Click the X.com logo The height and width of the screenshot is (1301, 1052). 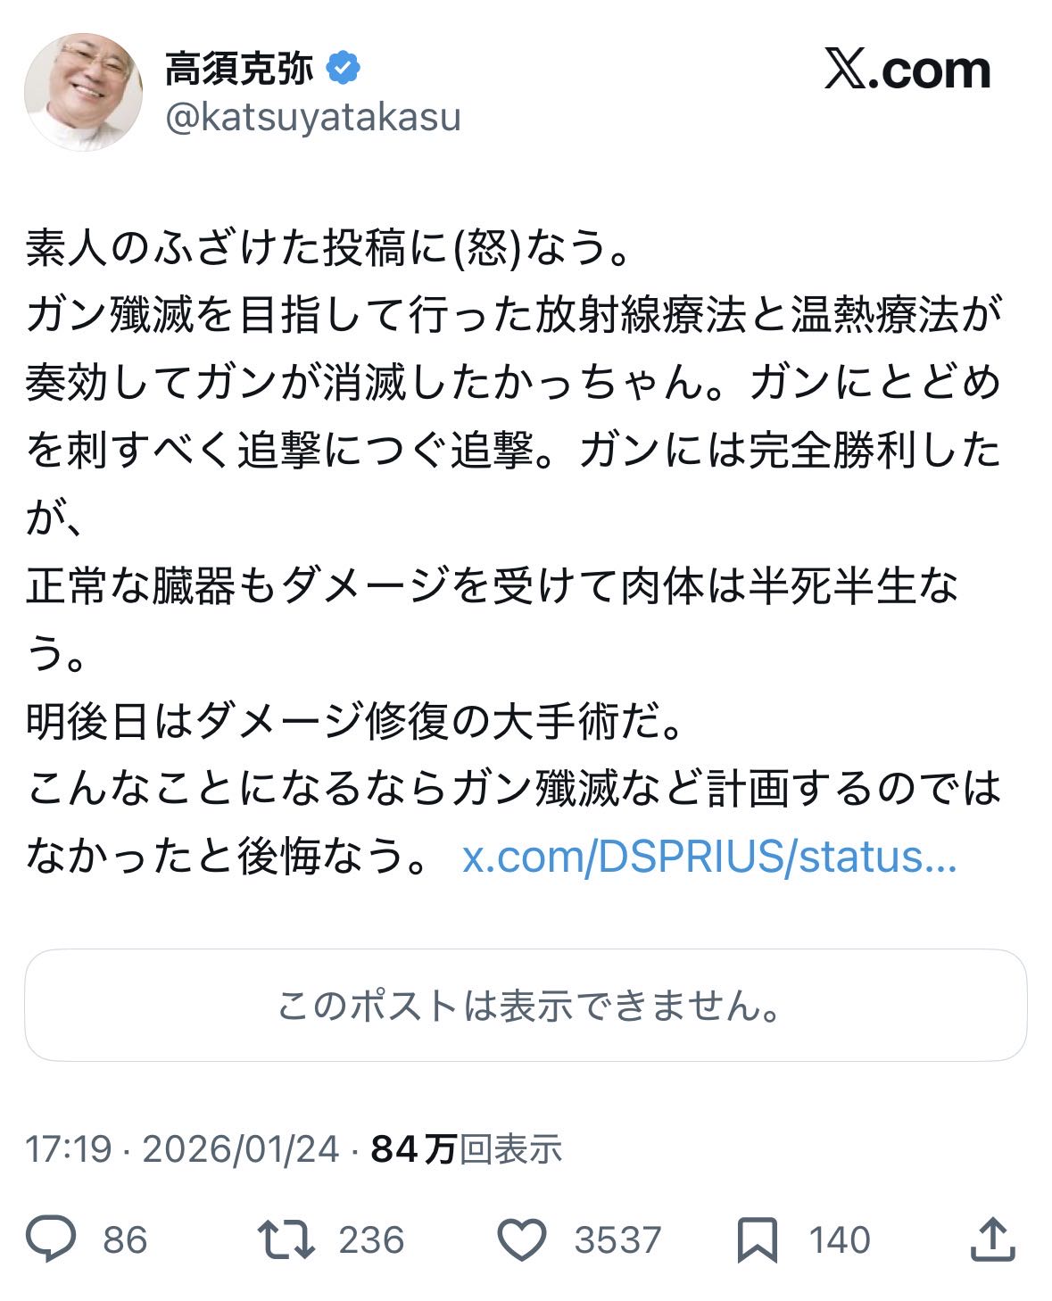(907, 70)
